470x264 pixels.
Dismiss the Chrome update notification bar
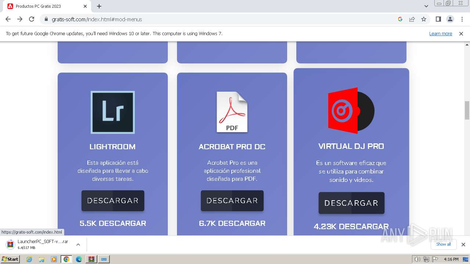[x=461, y=34]
